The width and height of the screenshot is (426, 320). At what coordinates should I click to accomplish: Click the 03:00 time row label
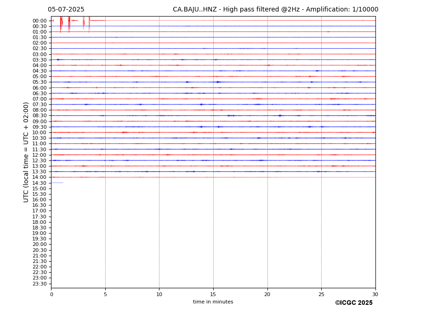40,54
